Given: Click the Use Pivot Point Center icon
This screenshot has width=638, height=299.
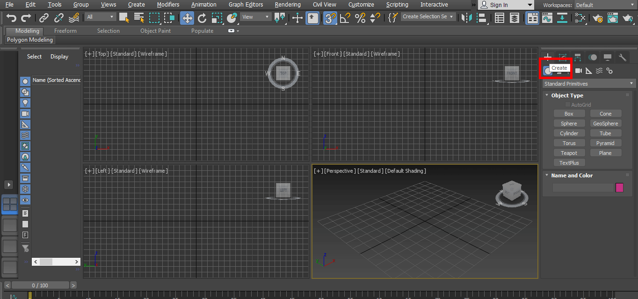Looking at the screenshot, I should click(280, 18).
